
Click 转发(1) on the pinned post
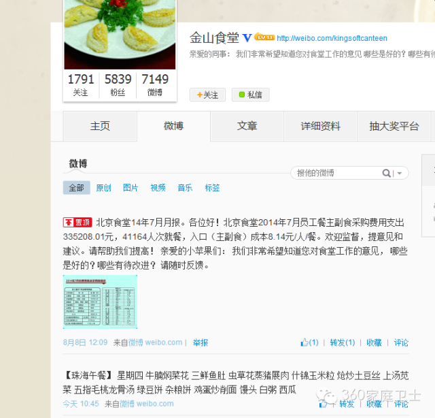(x=343, y=342)
